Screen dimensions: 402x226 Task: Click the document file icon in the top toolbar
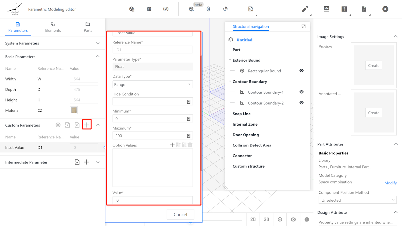pos(364,9)
